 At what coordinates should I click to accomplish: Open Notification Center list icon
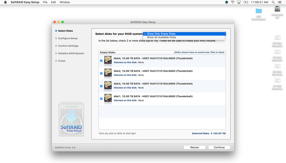click(279, 2)
